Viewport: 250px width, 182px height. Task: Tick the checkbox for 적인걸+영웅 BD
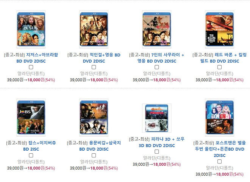[x=94, y=67]
